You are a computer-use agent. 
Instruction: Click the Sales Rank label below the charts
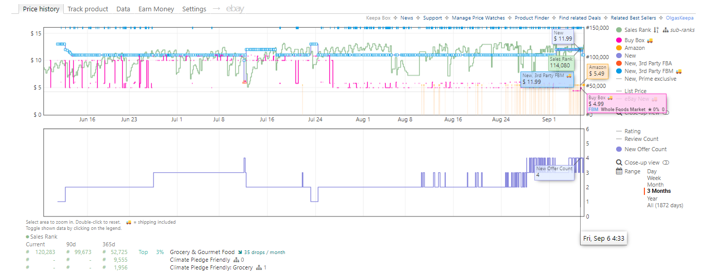(44, 237)
